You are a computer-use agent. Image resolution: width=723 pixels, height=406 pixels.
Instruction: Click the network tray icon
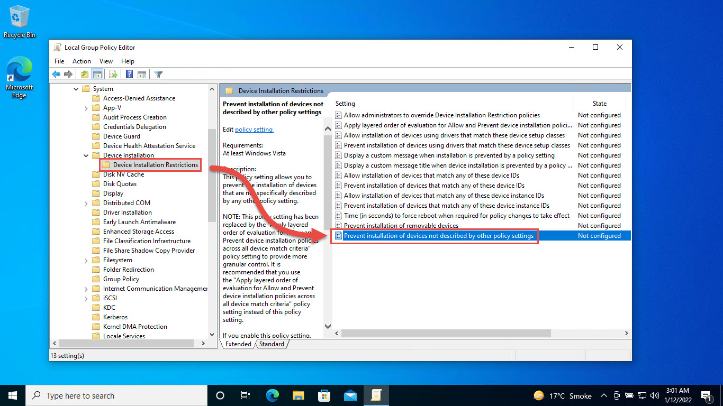pyautogui.click(x=641, y=395)
